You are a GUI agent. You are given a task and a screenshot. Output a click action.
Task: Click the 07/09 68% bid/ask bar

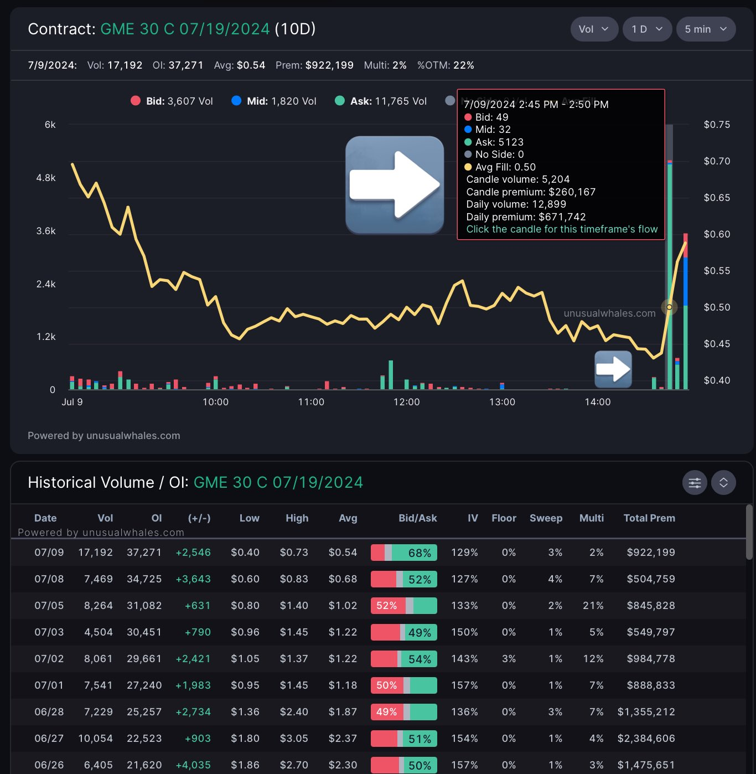[x=404, y=553]
